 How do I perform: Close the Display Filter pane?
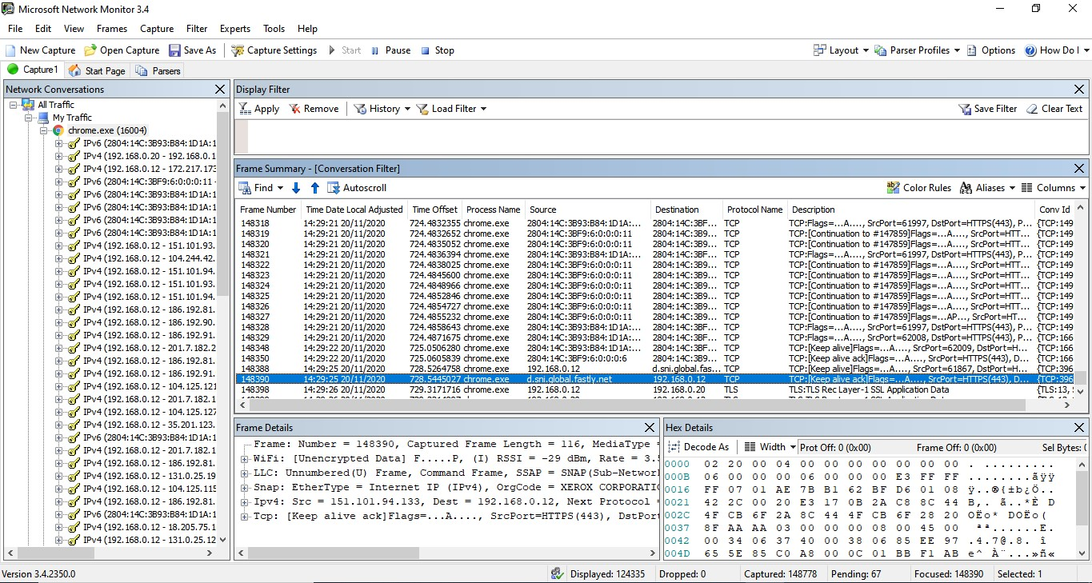coord(1079,90)
